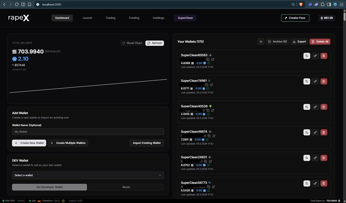Go back in browser history

4,4
